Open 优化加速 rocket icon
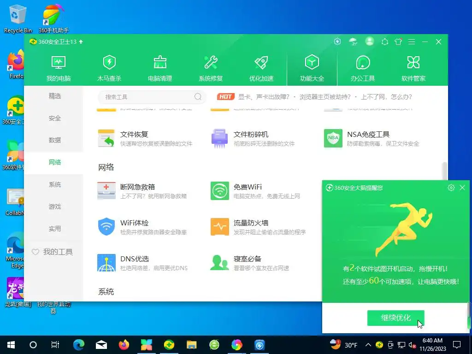 [261, 63]
